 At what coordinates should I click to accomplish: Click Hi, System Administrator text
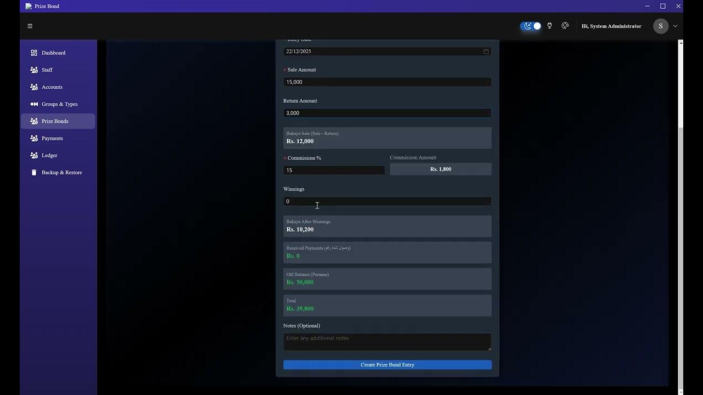point(611,26)
